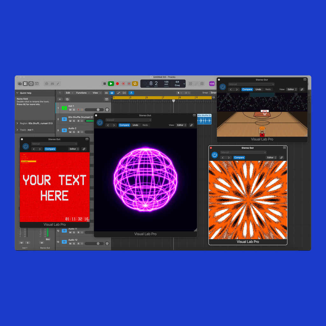Expand the Track: Inst 1 disclosure arrow
The height and width of the screenshot is (326, 326).
tap(17, 130)
